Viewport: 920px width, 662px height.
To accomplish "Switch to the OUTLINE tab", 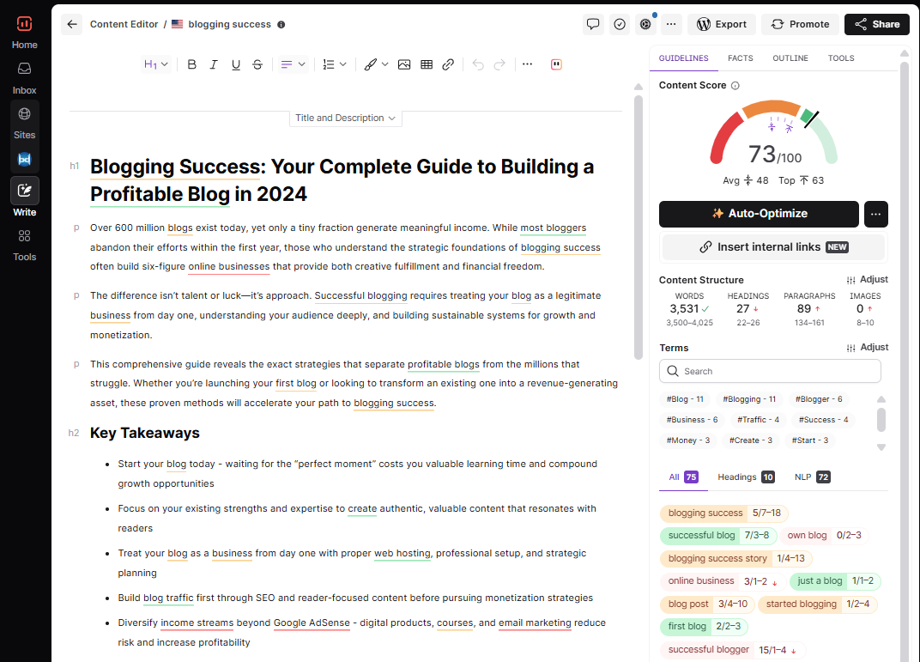I will pyautogui.click(x=790, y=58).
